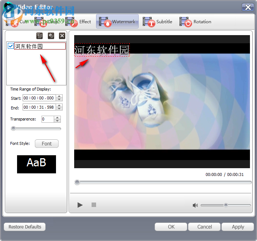Click the Rotation arrow film icon
Screen dimensions: 257x241
[186, 22]
